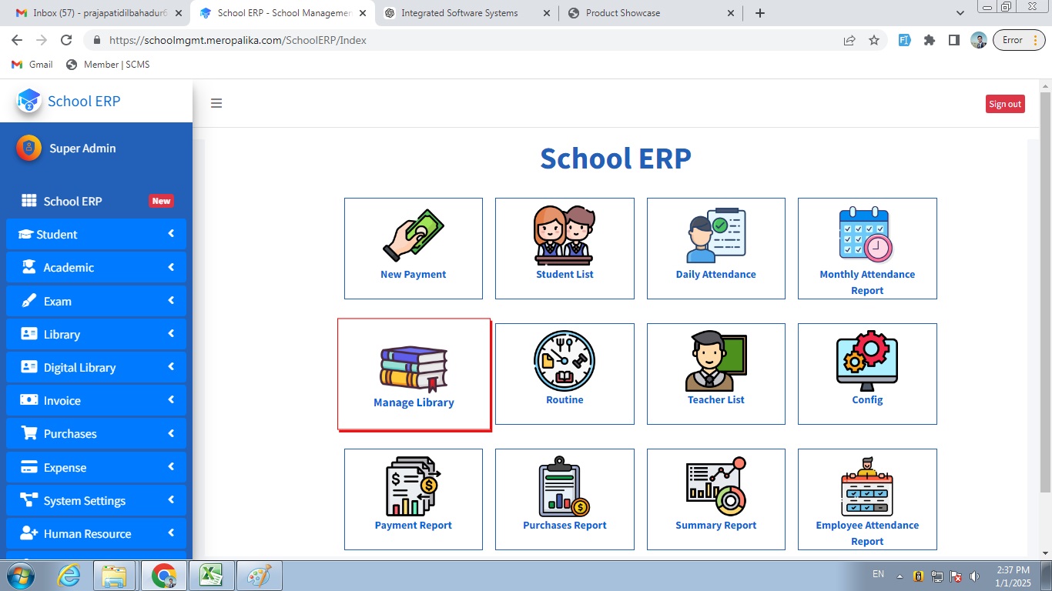1052x591 pixels.
Task: Open Daily Attendance icon
Action: [x=715, y=235]
